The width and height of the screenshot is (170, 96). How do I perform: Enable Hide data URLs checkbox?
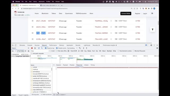56,51
